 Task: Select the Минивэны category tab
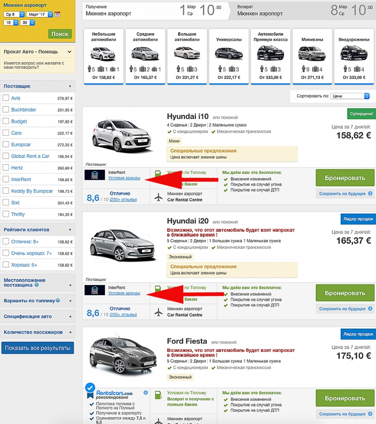(312, 56)
